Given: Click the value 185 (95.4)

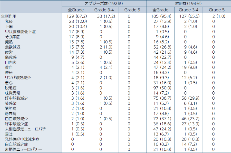Looking at the screenshot, I should pyautogui.click(x=161, y=16).
